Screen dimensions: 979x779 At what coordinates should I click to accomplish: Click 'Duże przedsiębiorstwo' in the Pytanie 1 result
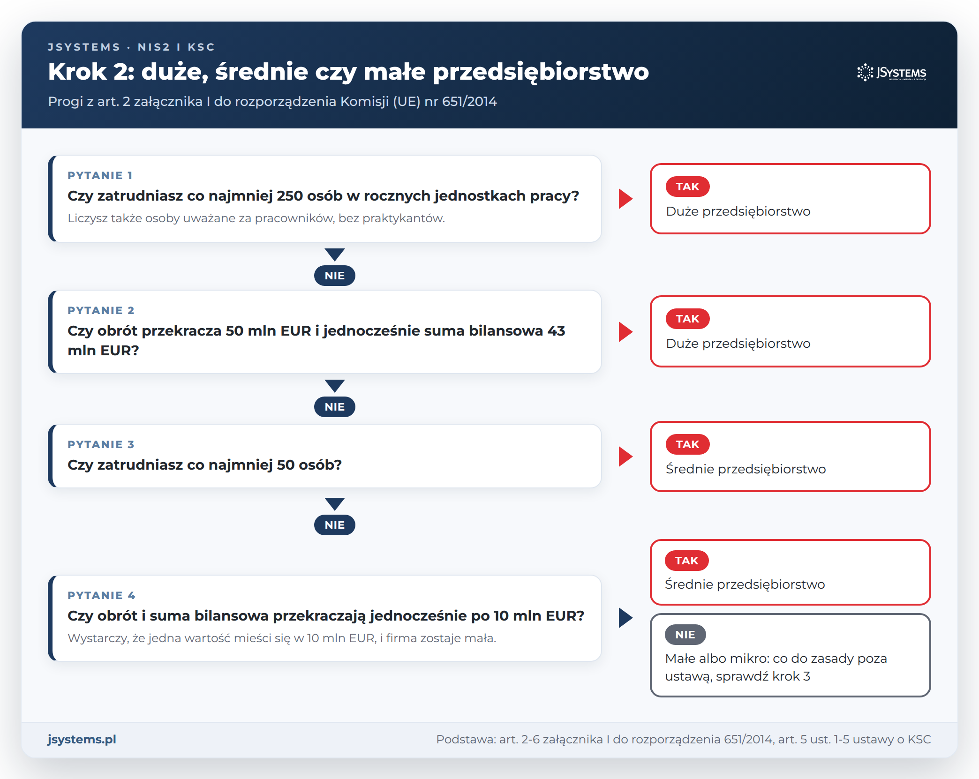pyautogui.click(x=738, y=211)
